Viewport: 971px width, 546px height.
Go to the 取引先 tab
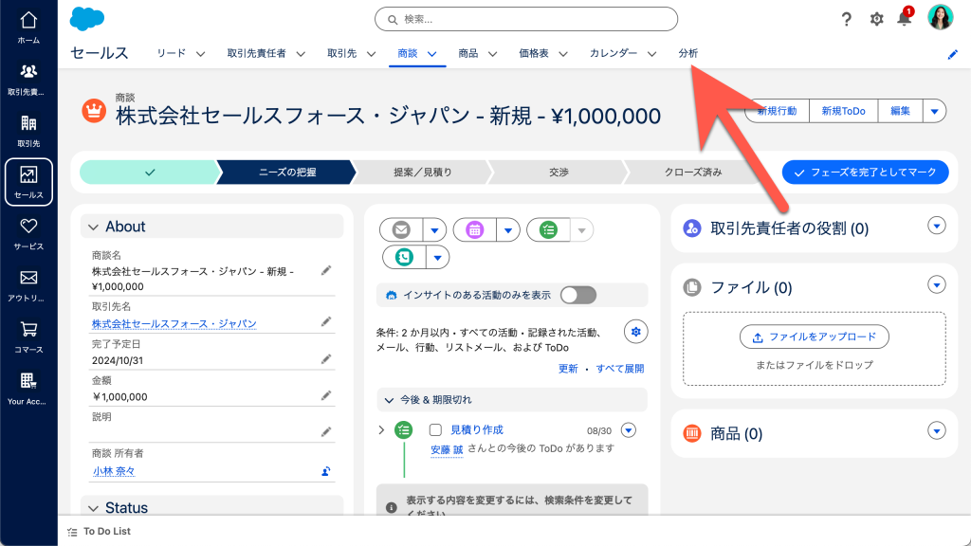pyautogui.click(x=341, y=53)
